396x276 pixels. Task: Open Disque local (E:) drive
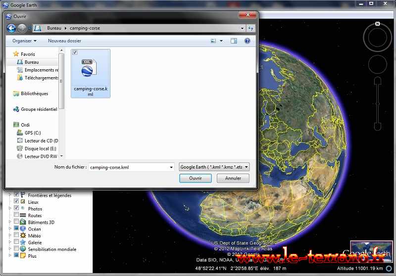pyautogui.click(x=37, y=148)
